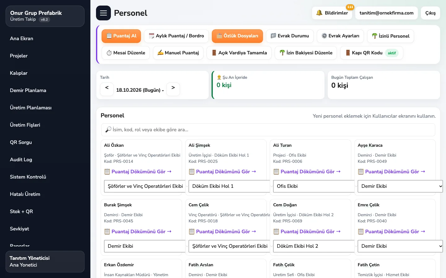Click the clipboard icon on Puantaj Al
The width and height of the screenshot is (446, 278).
[x=109, y=36]
